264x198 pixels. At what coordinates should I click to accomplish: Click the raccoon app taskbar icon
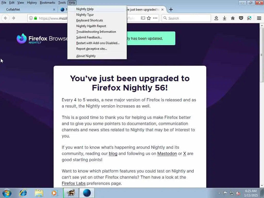(x=71, y=193)
